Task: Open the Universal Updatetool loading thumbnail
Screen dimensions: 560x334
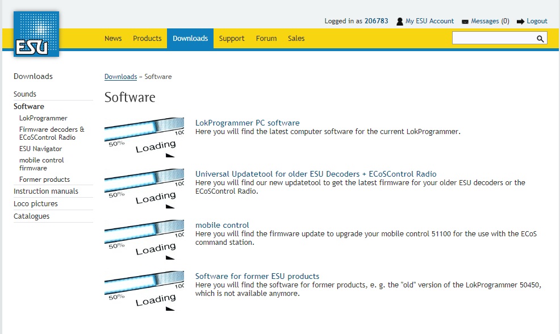Action: [x=144, y=188]
